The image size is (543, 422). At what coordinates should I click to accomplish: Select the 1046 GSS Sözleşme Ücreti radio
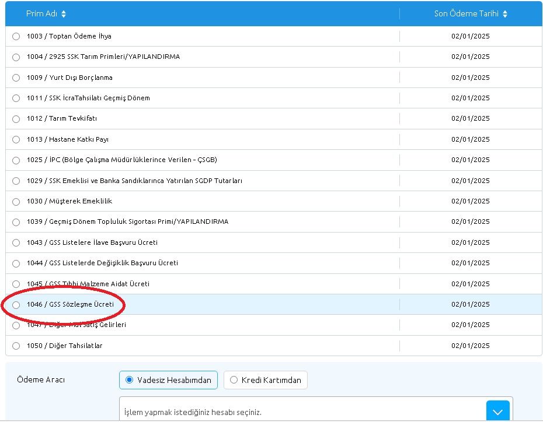16,305
